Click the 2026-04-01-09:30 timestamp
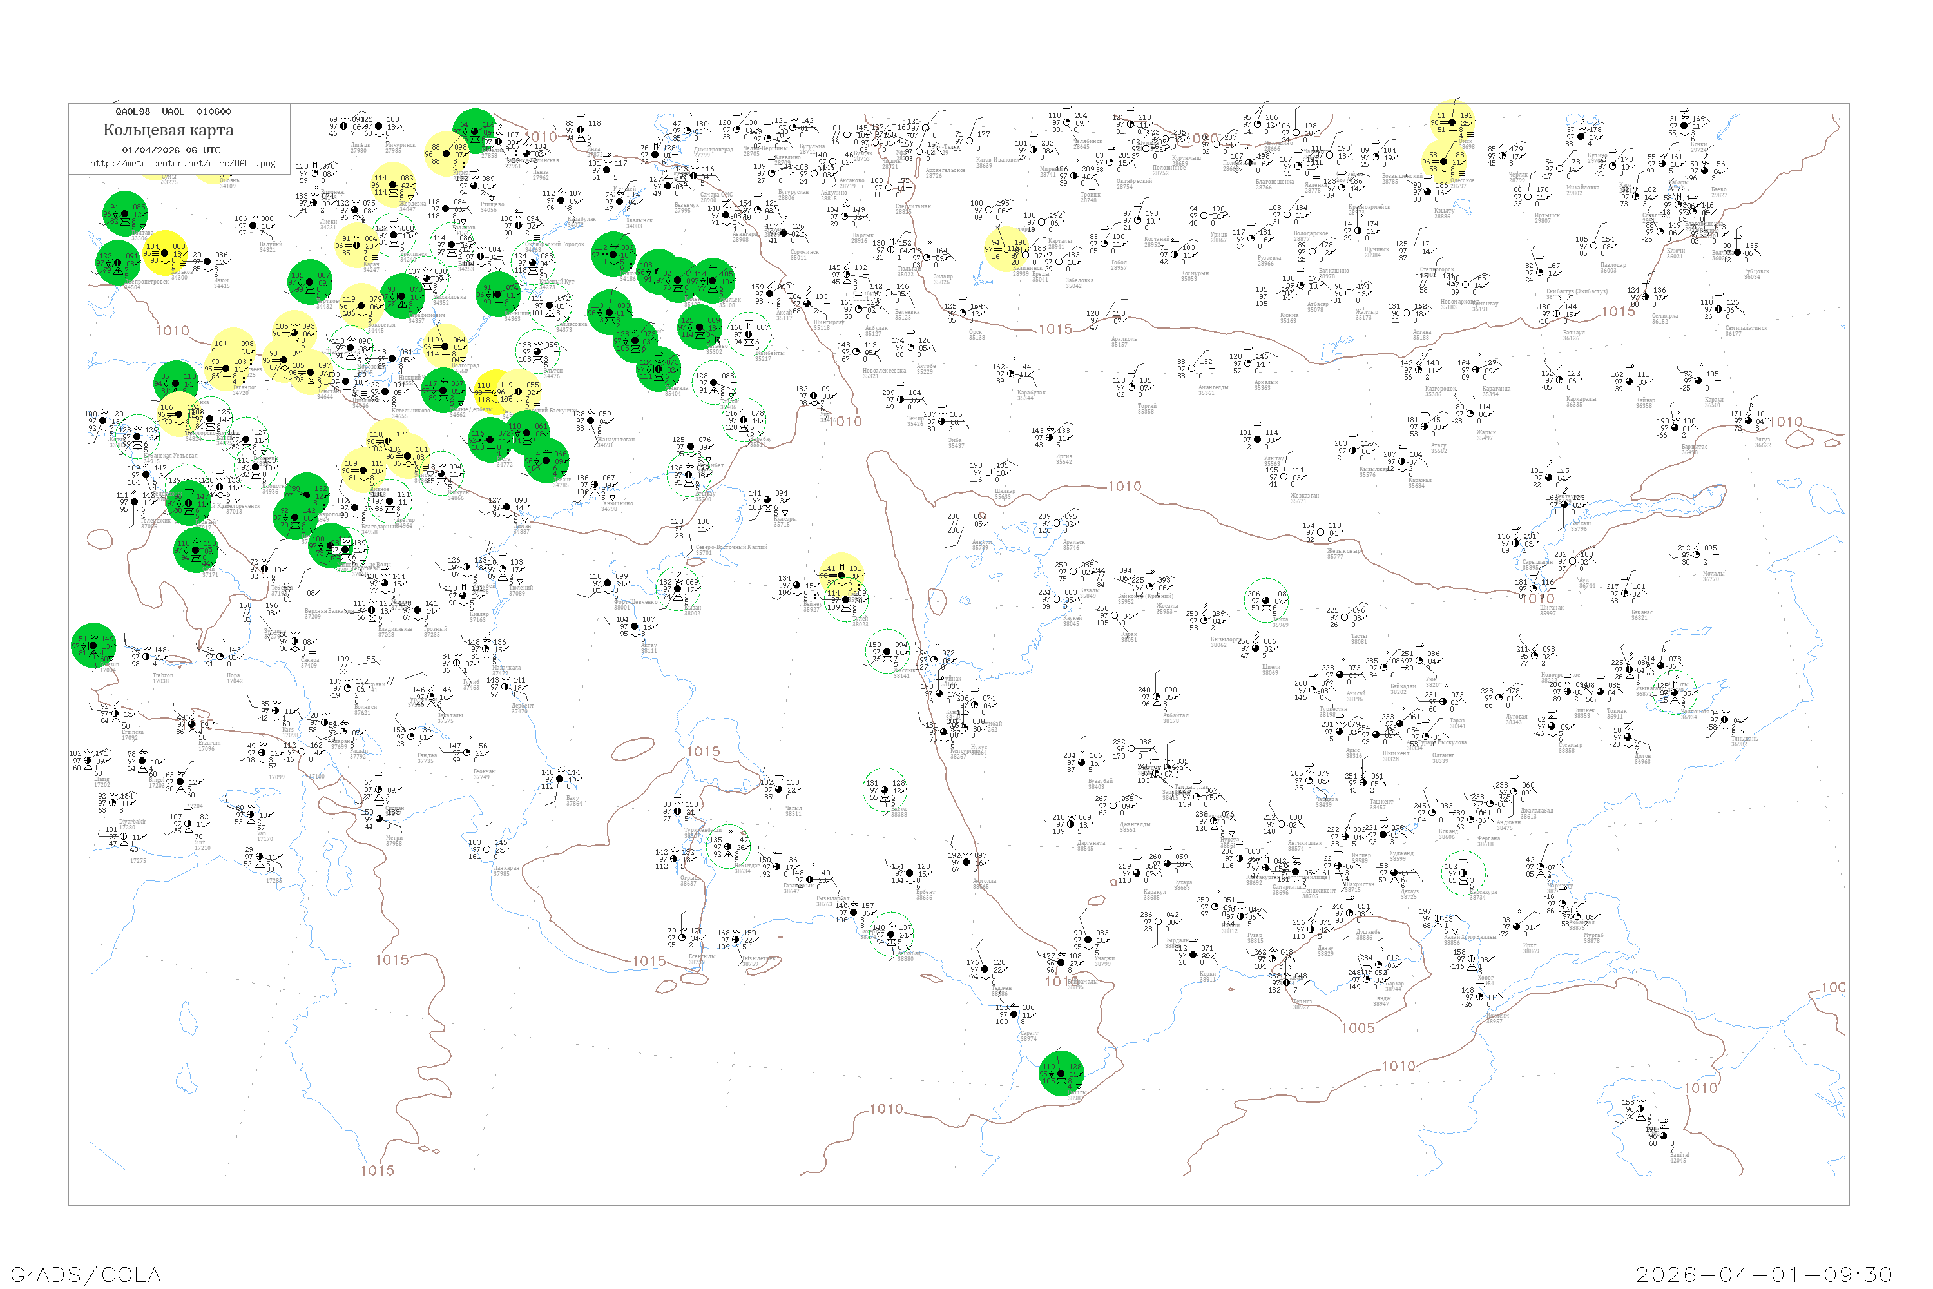 pos(1764,1274)
